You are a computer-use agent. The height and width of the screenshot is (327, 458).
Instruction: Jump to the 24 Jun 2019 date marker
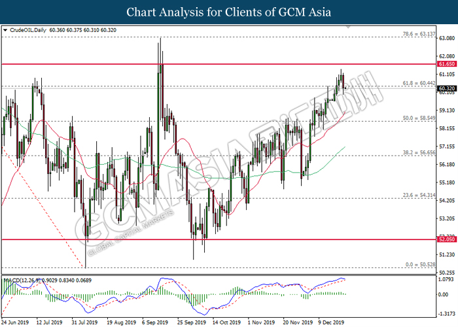click(x=14, y=322)
